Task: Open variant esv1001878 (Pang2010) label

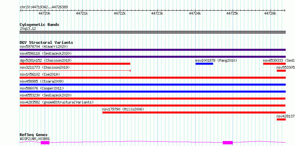Action: (216, 60)
